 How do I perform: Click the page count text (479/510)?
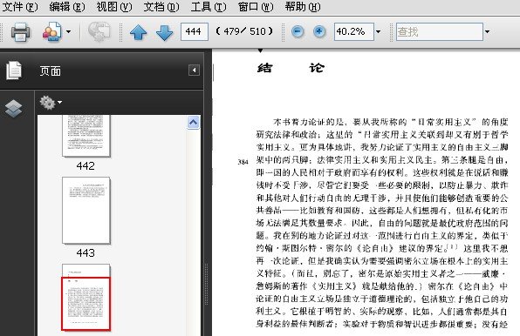(x=244, y=31)
